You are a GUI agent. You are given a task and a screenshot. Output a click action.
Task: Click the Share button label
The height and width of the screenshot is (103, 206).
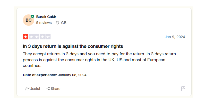tap(56, 89)
